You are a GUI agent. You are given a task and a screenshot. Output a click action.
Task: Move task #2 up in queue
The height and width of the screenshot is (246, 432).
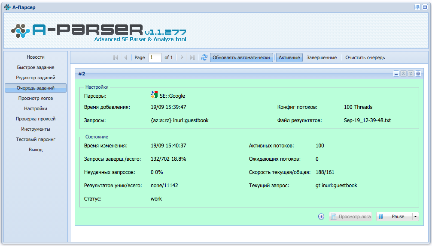[403, 74]
